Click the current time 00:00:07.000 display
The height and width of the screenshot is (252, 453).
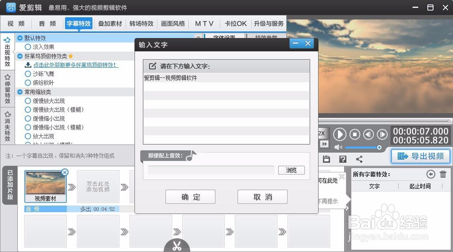tap(420, 131)
